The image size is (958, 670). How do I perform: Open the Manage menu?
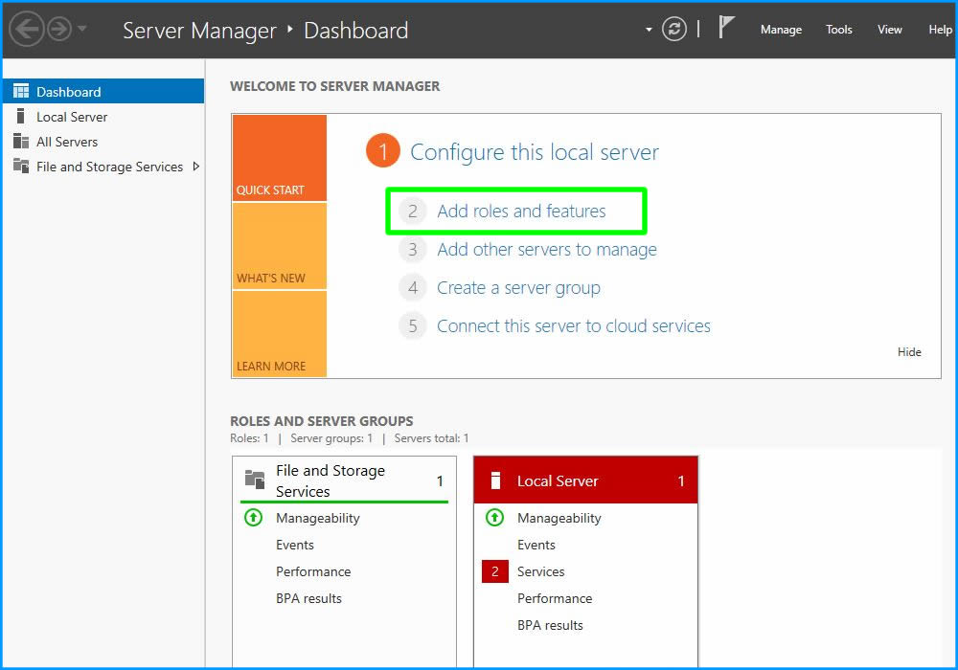coord(781,30)
